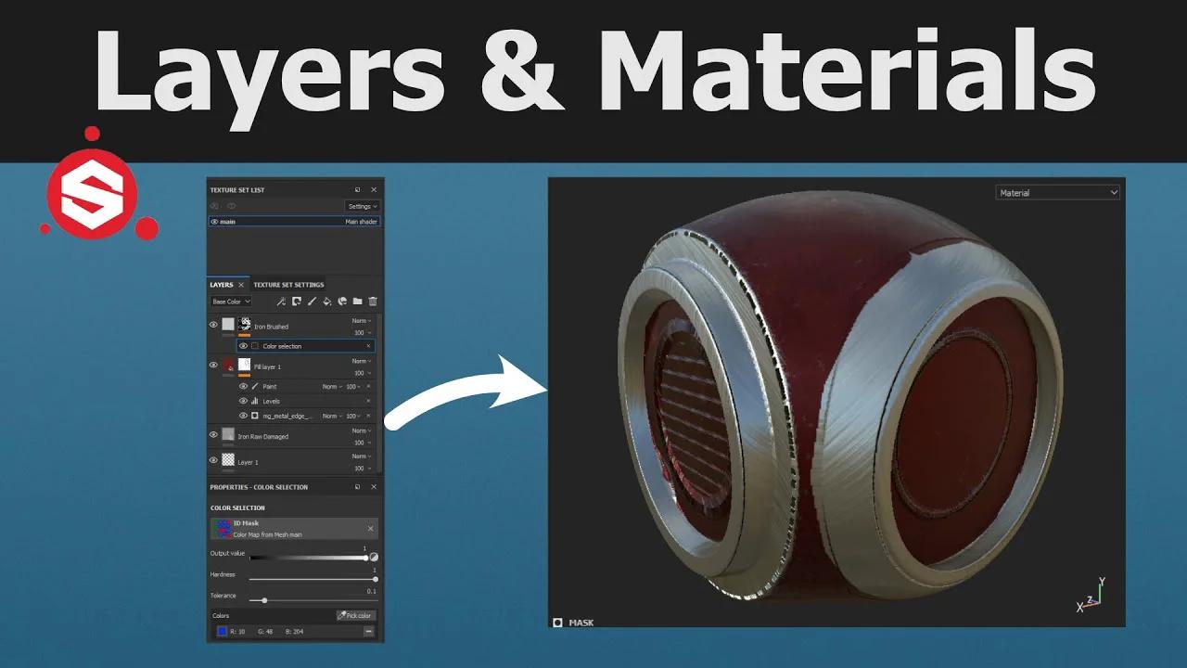This screenshot has height=668, width=1187.
Task: Select the Add smart material icon
Action: (342, 302)
